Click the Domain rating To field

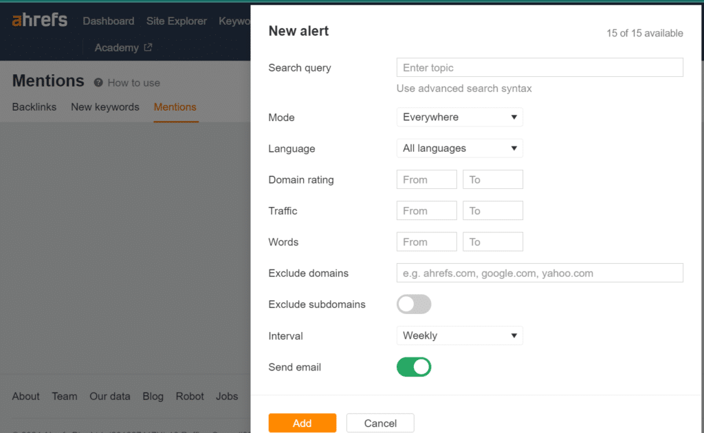[492, 179]
